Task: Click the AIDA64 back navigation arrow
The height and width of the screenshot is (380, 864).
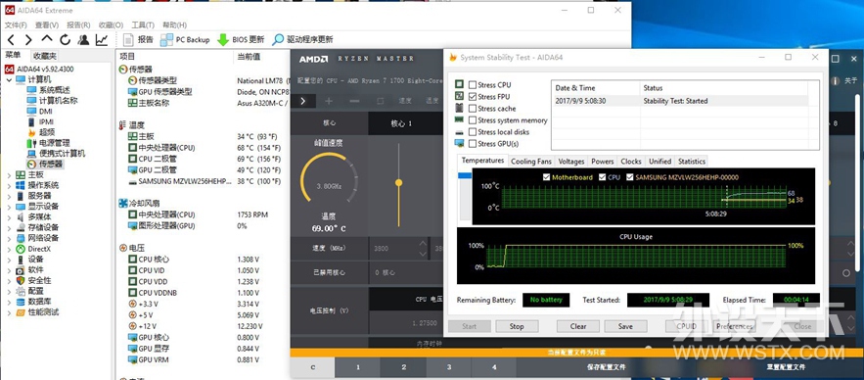Action: 11,40
